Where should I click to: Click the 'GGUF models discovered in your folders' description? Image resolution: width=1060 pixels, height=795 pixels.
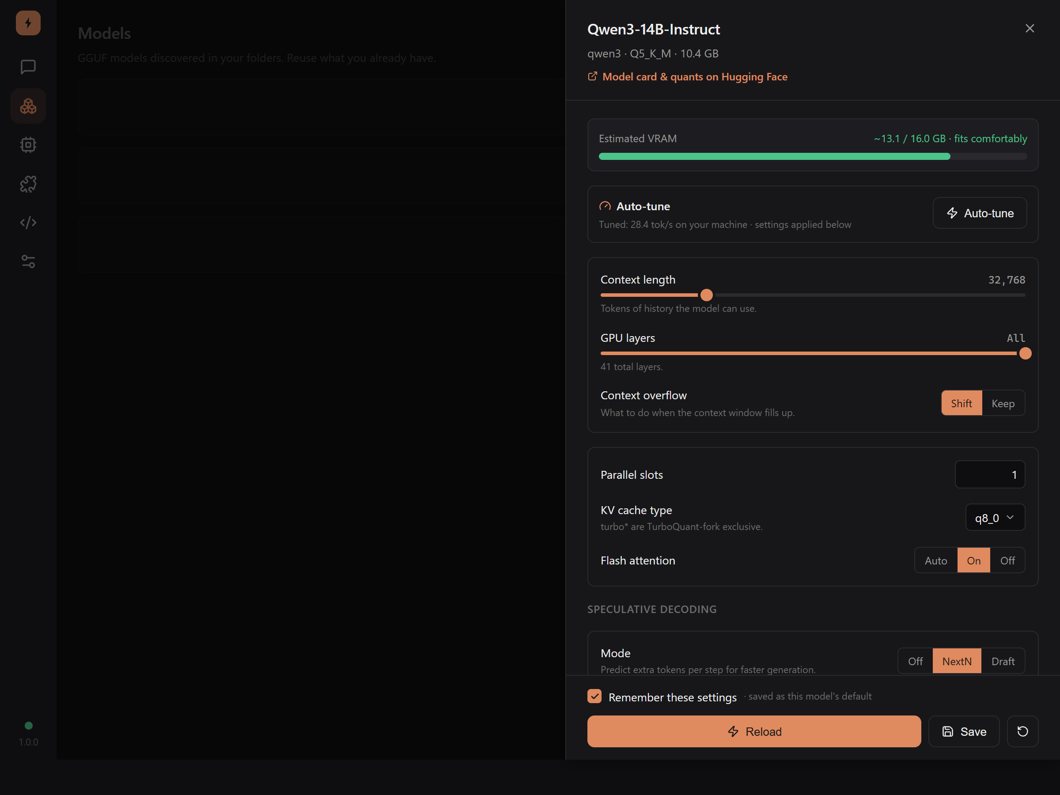pyautogui.click(x=257, y=58)
